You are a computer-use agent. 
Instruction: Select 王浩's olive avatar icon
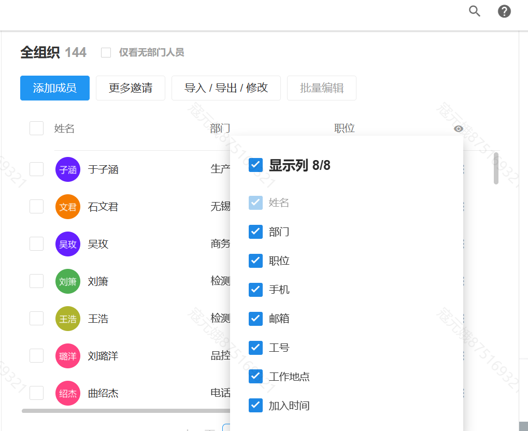pos(68,319)
